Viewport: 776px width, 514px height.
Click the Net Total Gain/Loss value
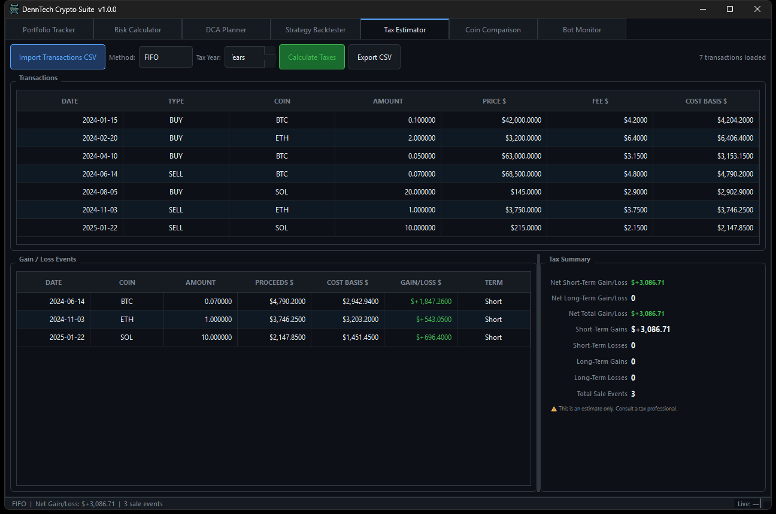648,314
